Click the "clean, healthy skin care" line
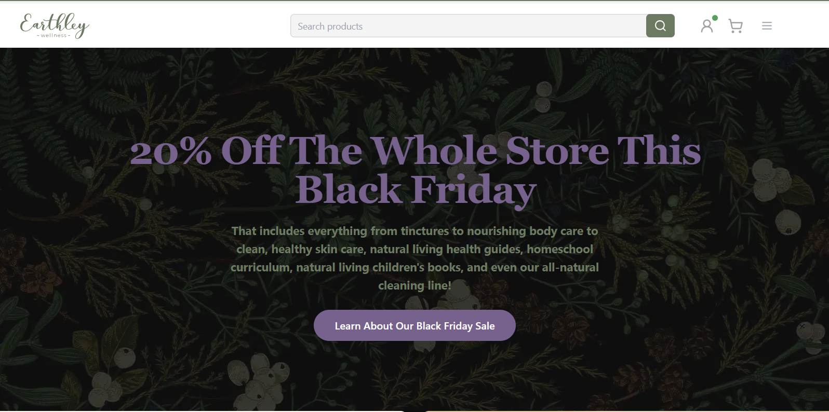Viewport: 829px width, 412px height. pos(414,249)
